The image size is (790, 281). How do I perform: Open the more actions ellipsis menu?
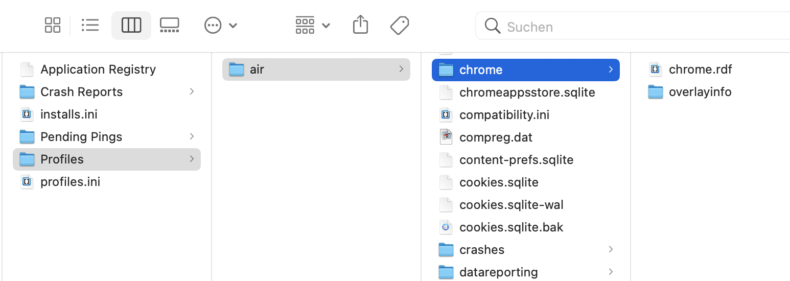(220, 25)
